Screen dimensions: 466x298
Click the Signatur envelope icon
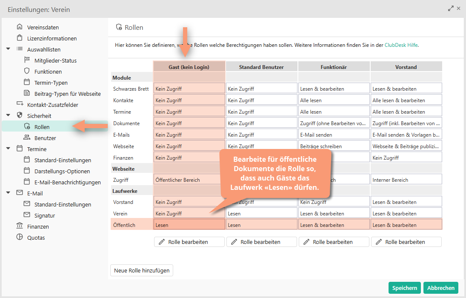27,215
